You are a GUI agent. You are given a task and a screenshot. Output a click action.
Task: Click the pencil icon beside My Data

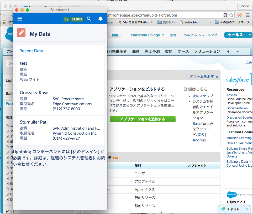pos(21,33)
